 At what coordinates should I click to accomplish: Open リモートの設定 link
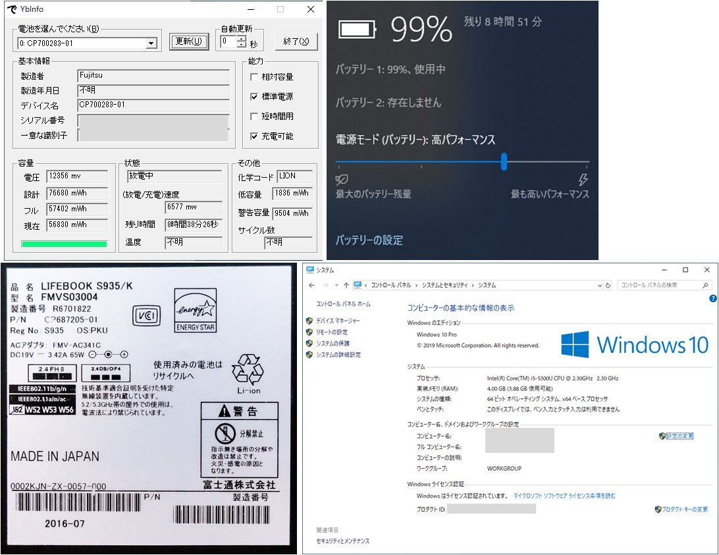coord(332,332)
